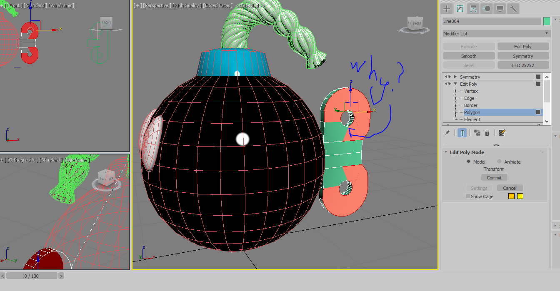This screenshot has width=560, height=291.
Task: Select the Animate radio button
Action: [x=499, y=162]
